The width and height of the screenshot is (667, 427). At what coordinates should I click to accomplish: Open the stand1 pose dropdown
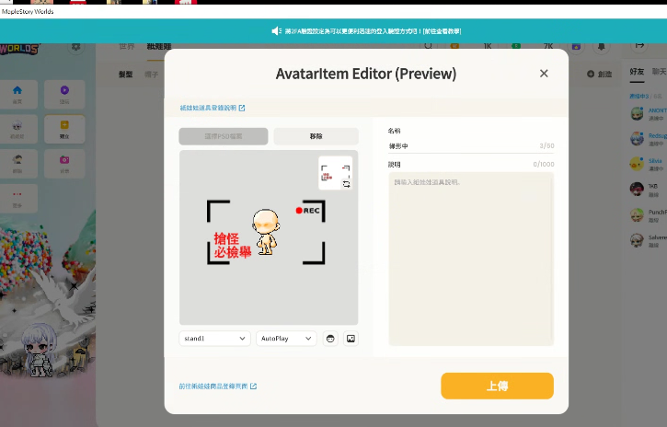(214, 339)
